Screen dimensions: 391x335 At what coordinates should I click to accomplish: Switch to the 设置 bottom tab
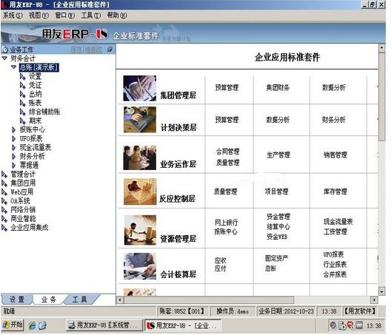pyautogui.click(x=17, y=300)
